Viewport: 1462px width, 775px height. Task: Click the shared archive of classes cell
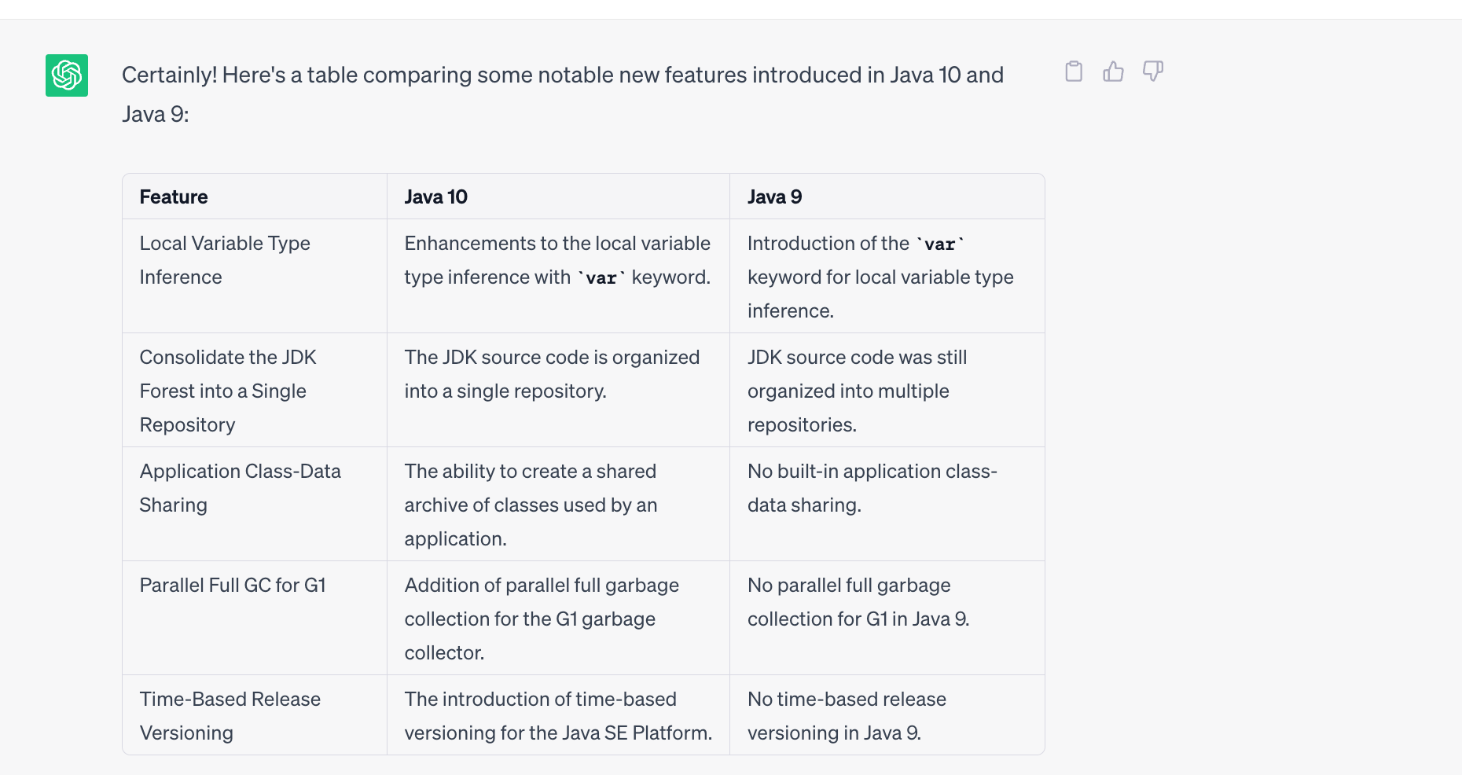558,504
